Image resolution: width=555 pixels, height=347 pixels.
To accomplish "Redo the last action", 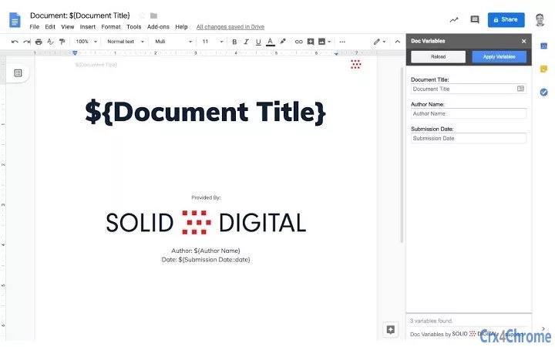I will tap(27, 42).
